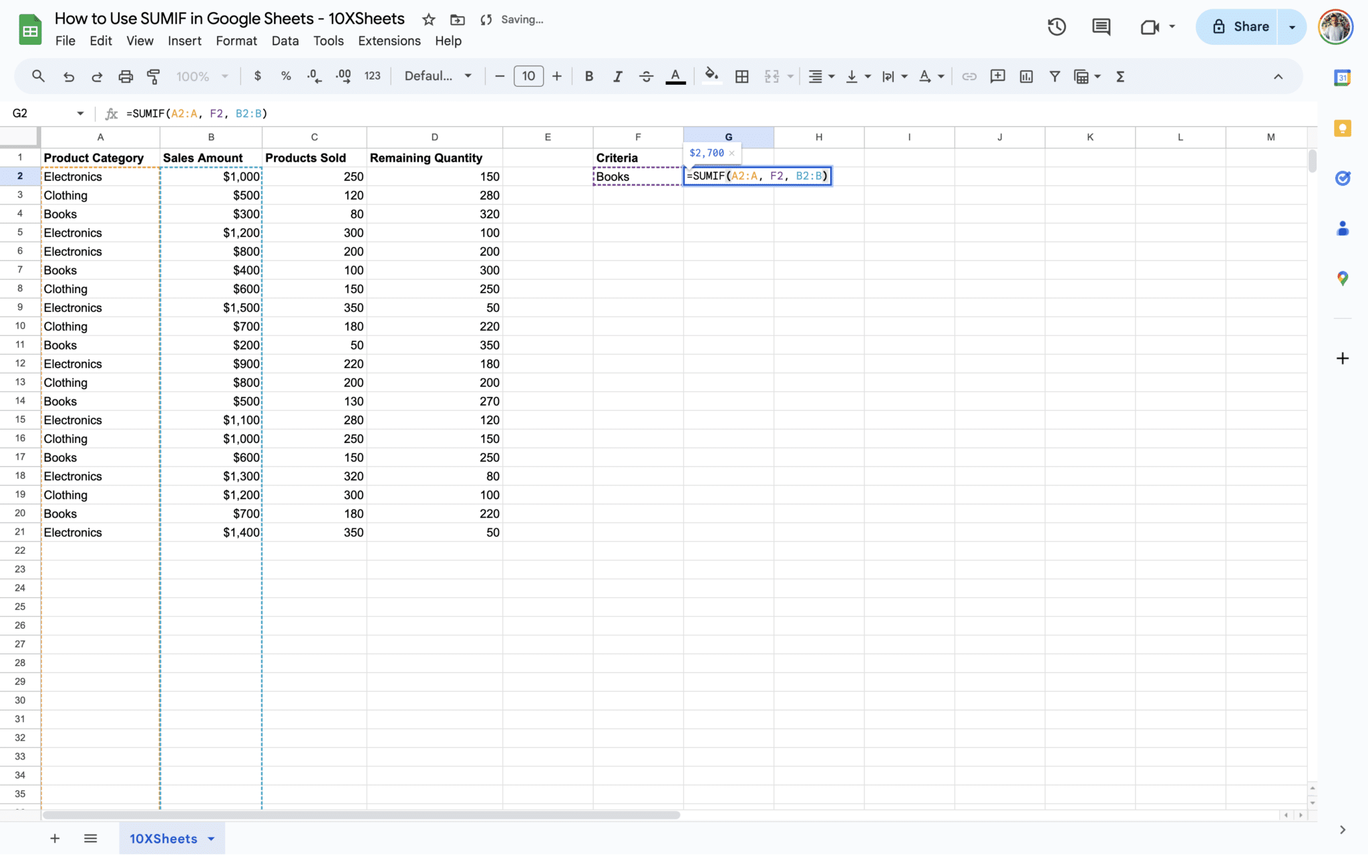Toggle bold formatting
The image size is (1368, 855).
pyautogui.click(x=588, y=77)
